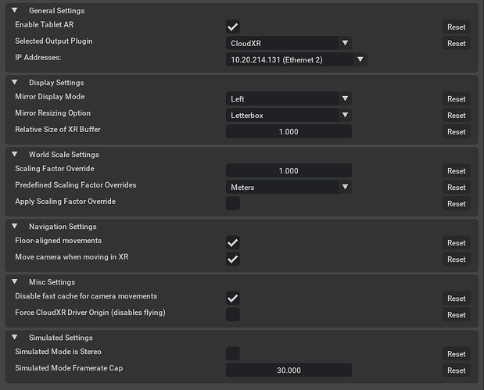484x390 pixels.
Task: Reset the Selected Output Plugin setting
Action: [456, 43]
